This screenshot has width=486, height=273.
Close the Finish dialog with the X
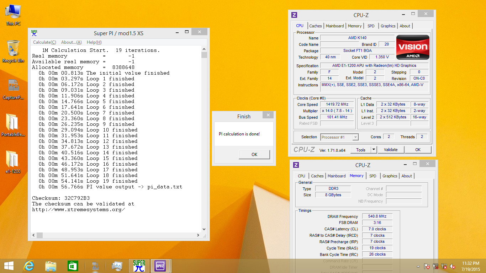click(268, 115)
